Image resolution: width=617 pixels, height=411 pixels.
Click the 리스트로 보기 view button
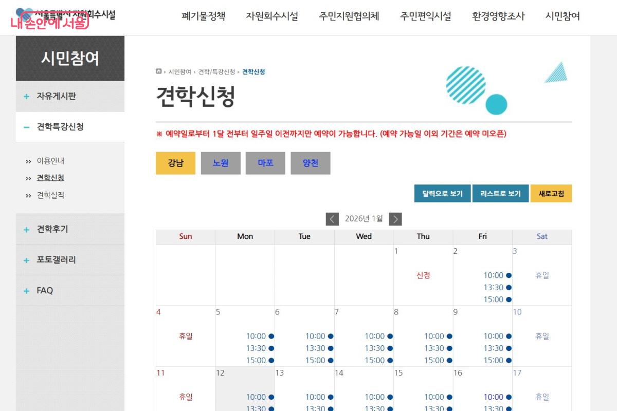[500, 193]
